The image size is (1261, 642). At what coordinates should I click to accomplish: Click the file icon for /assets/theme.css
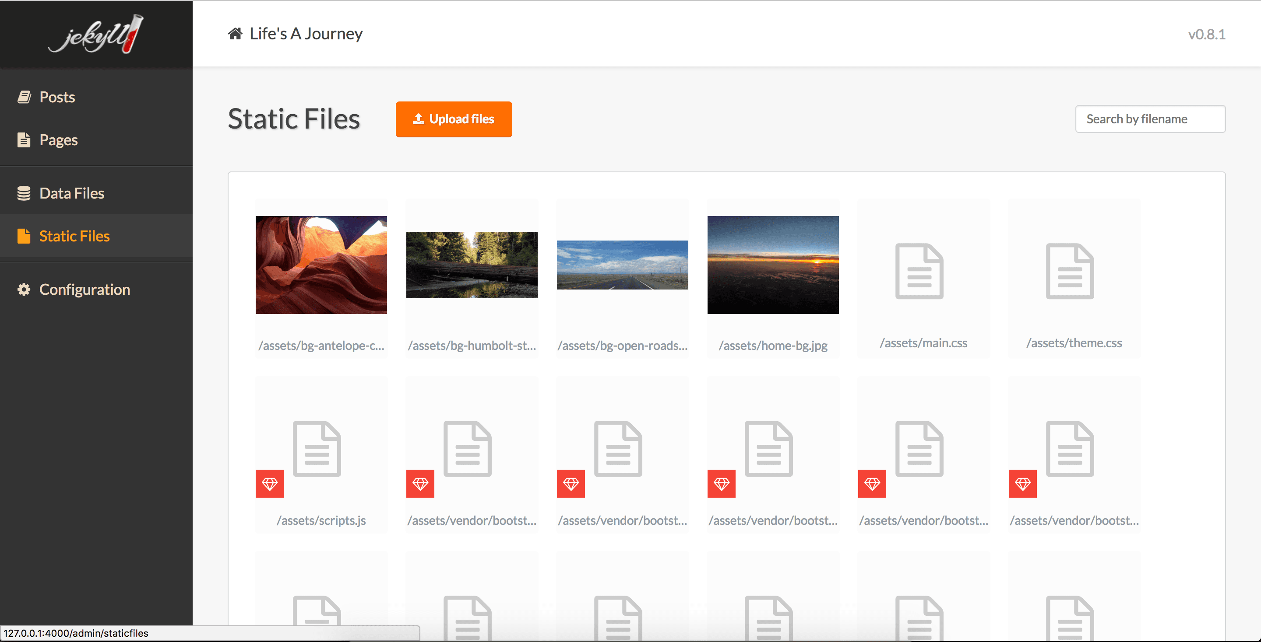pos(1070,271)
